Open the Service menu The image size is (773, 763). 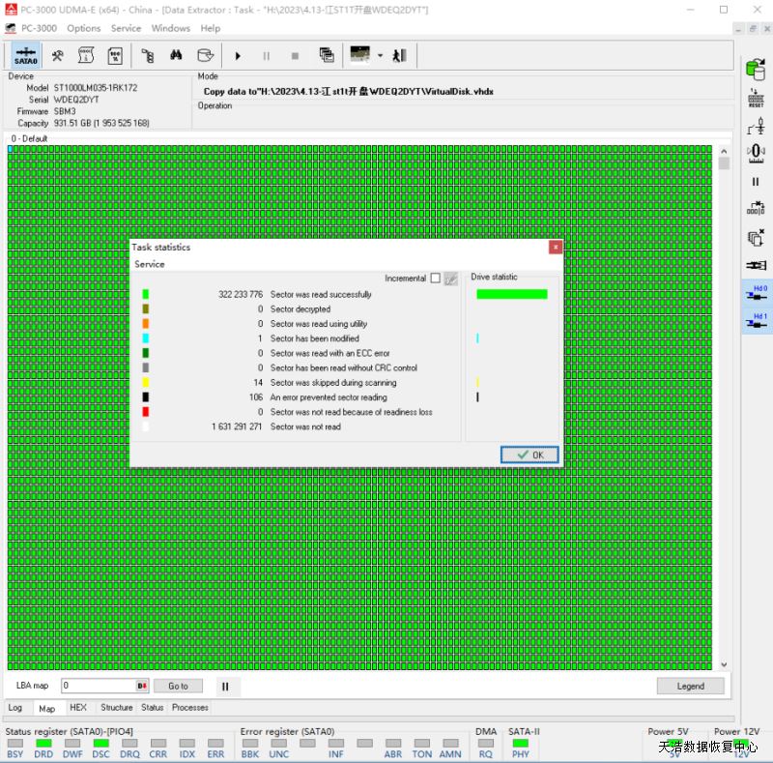point(126,28)
